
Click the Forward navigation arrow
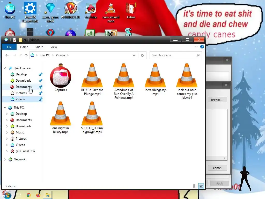15,55
